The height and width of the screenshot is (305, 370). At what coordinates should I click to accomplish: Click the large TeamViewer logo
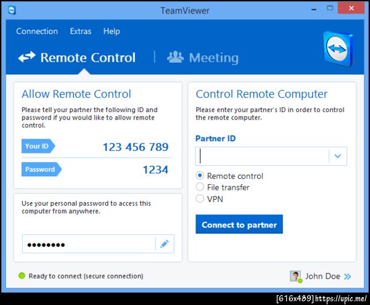[x=338, y=49]
